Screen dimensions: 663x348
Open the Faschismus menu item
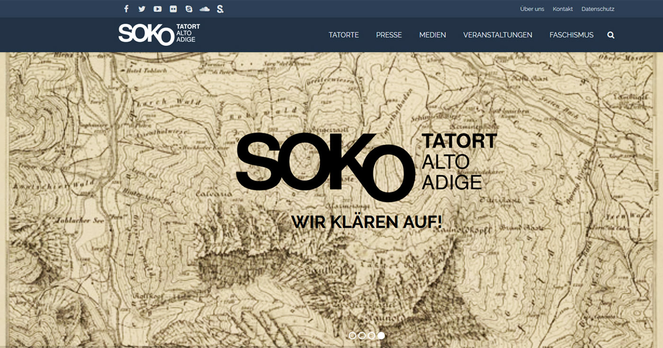click(x=572, y=35)
